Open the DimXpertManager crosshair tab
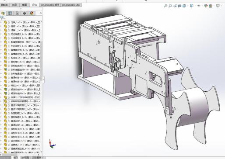This screenshot has width=225, height=159. point(25,13)
